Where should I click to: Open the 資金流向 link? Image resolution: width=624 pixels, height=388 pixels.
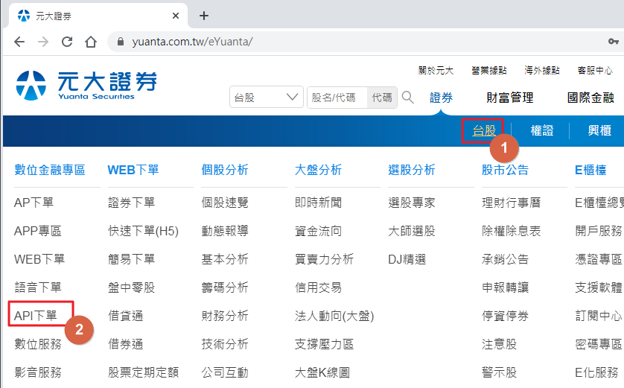click(x=319, y=231)
